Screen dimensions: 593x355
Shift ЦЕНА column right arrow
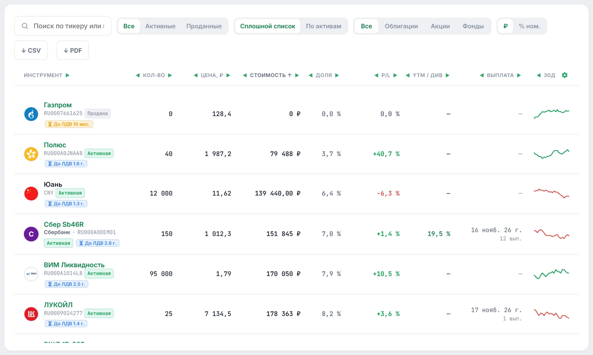228,75
